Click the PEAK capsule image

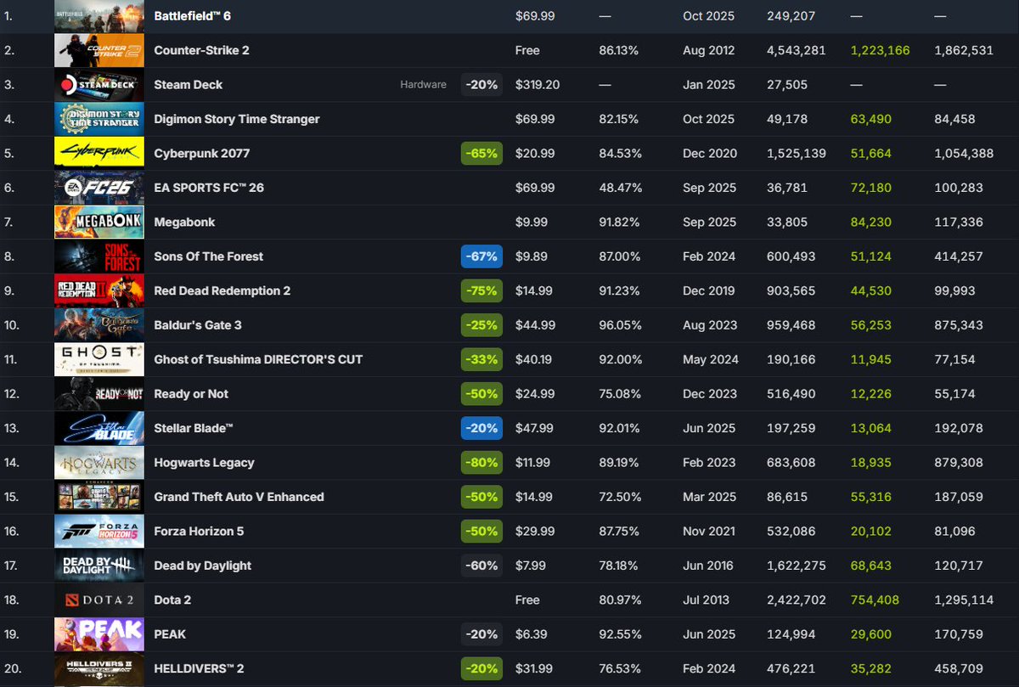click(99, 634)
